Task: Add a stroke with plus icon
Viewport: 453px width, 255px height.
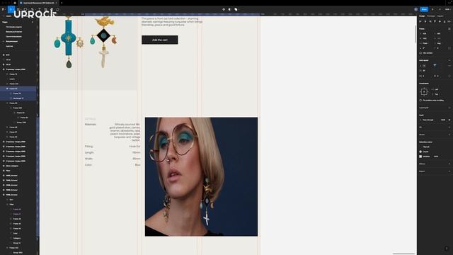Action: [x=449, y=135]
